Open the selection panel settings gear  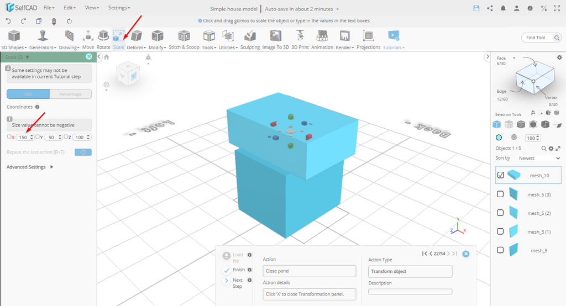tap(559, 57)
